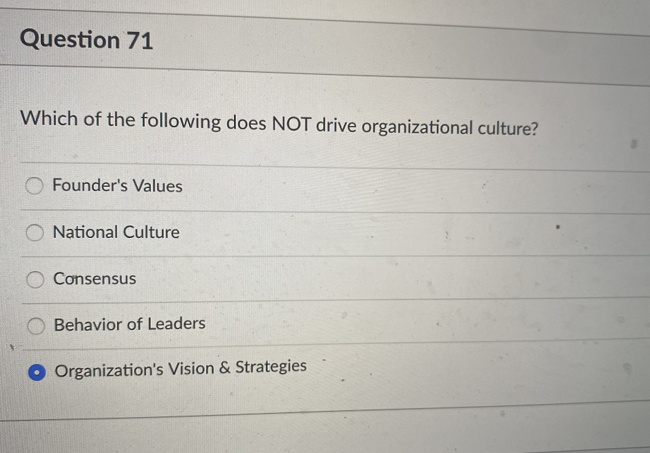The height and width of the screenshot is (453, 650).
Task: Click the question text about organizational culture
Action: [280, 122]
